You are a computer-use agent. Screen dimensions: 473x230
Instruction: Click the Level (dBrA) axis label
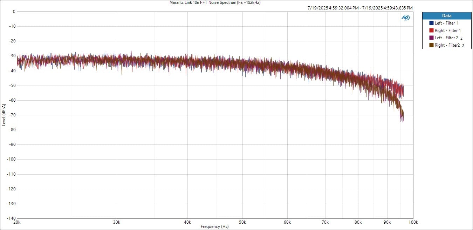coord(4,115)
